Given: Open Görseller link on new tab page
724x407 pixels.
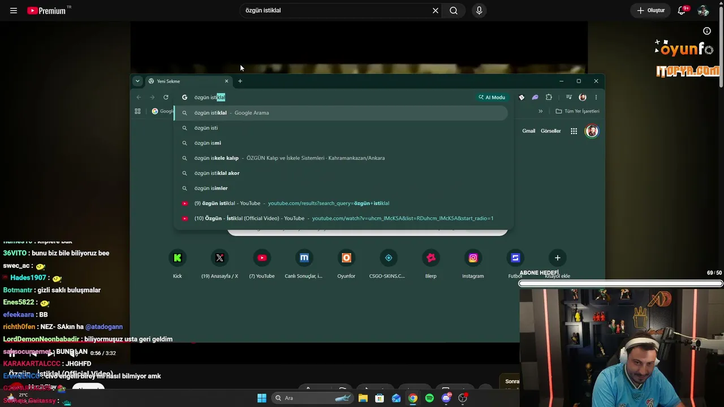Looking at the screenshot, I should click(x=550, y=131).
